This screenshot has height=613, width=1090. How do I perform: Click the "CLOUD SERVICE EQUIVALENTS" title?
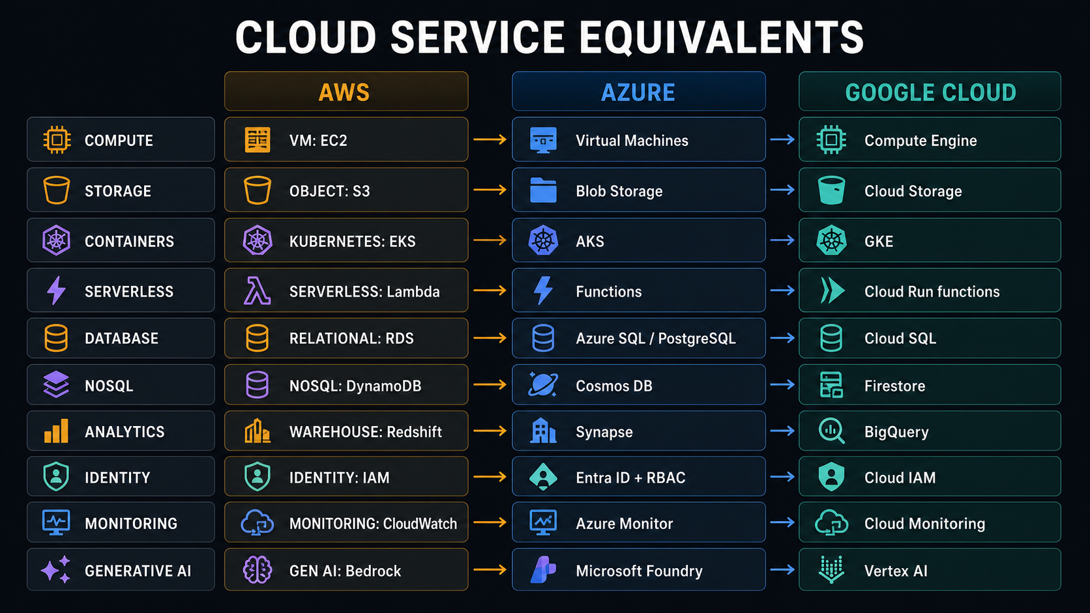click(550, 37)
